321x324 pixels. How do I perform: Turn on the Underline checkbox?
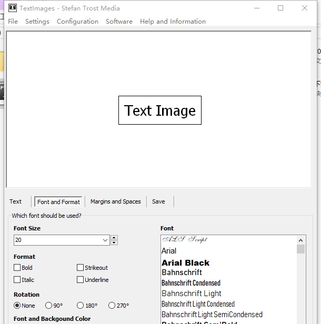pos(81,280)
